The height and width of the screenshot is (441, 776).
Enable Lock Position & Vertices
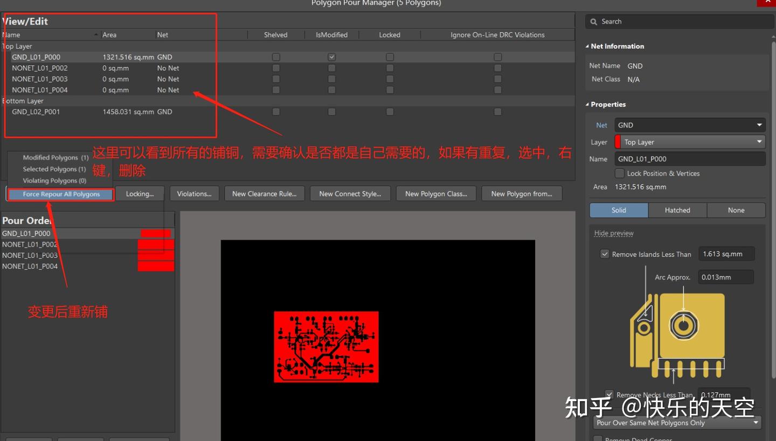pos(619,173)
